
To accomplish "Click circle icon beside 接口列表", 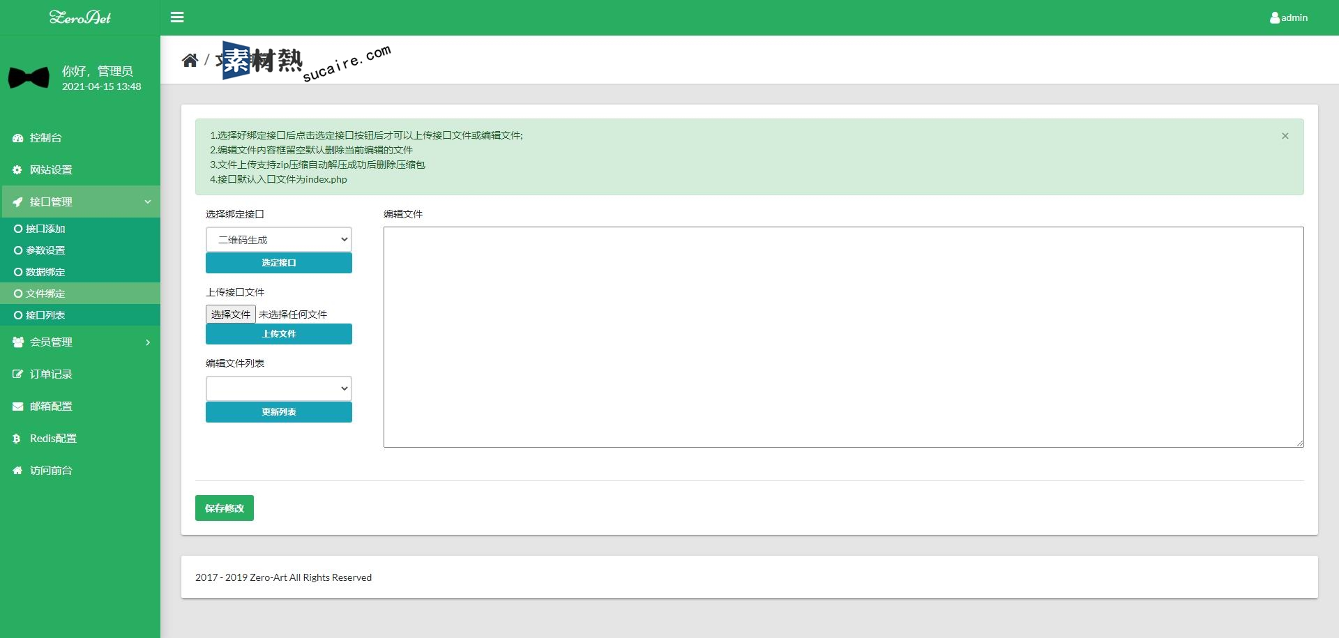I will click(x=18, y=315).
